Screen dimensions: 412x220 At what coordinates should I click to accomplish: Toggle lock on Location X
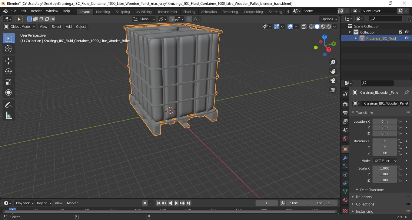point(400,121)
